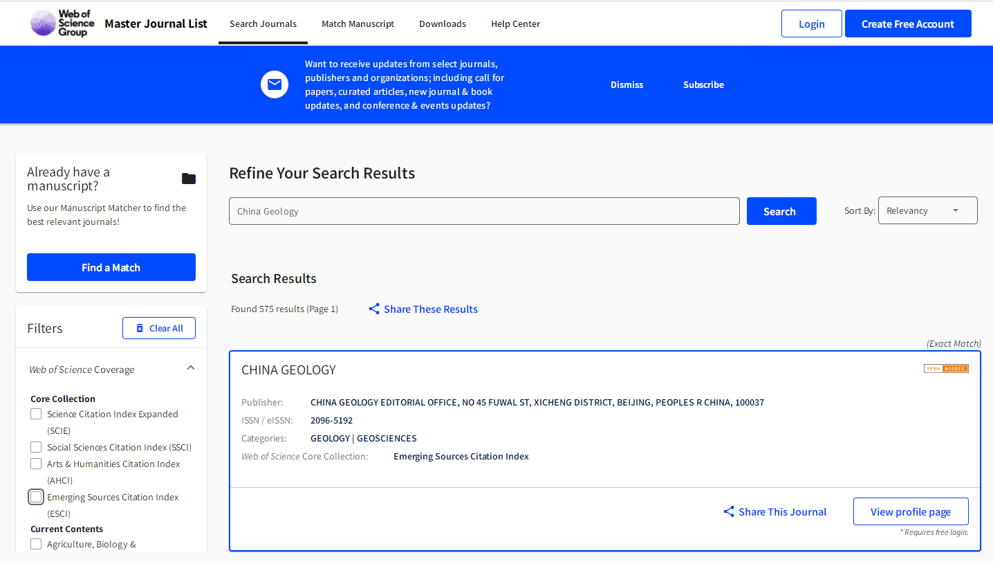The width and height of the screenshot is (993, 564).
Task: Click Create Free Account button
Action: [908, 24]
